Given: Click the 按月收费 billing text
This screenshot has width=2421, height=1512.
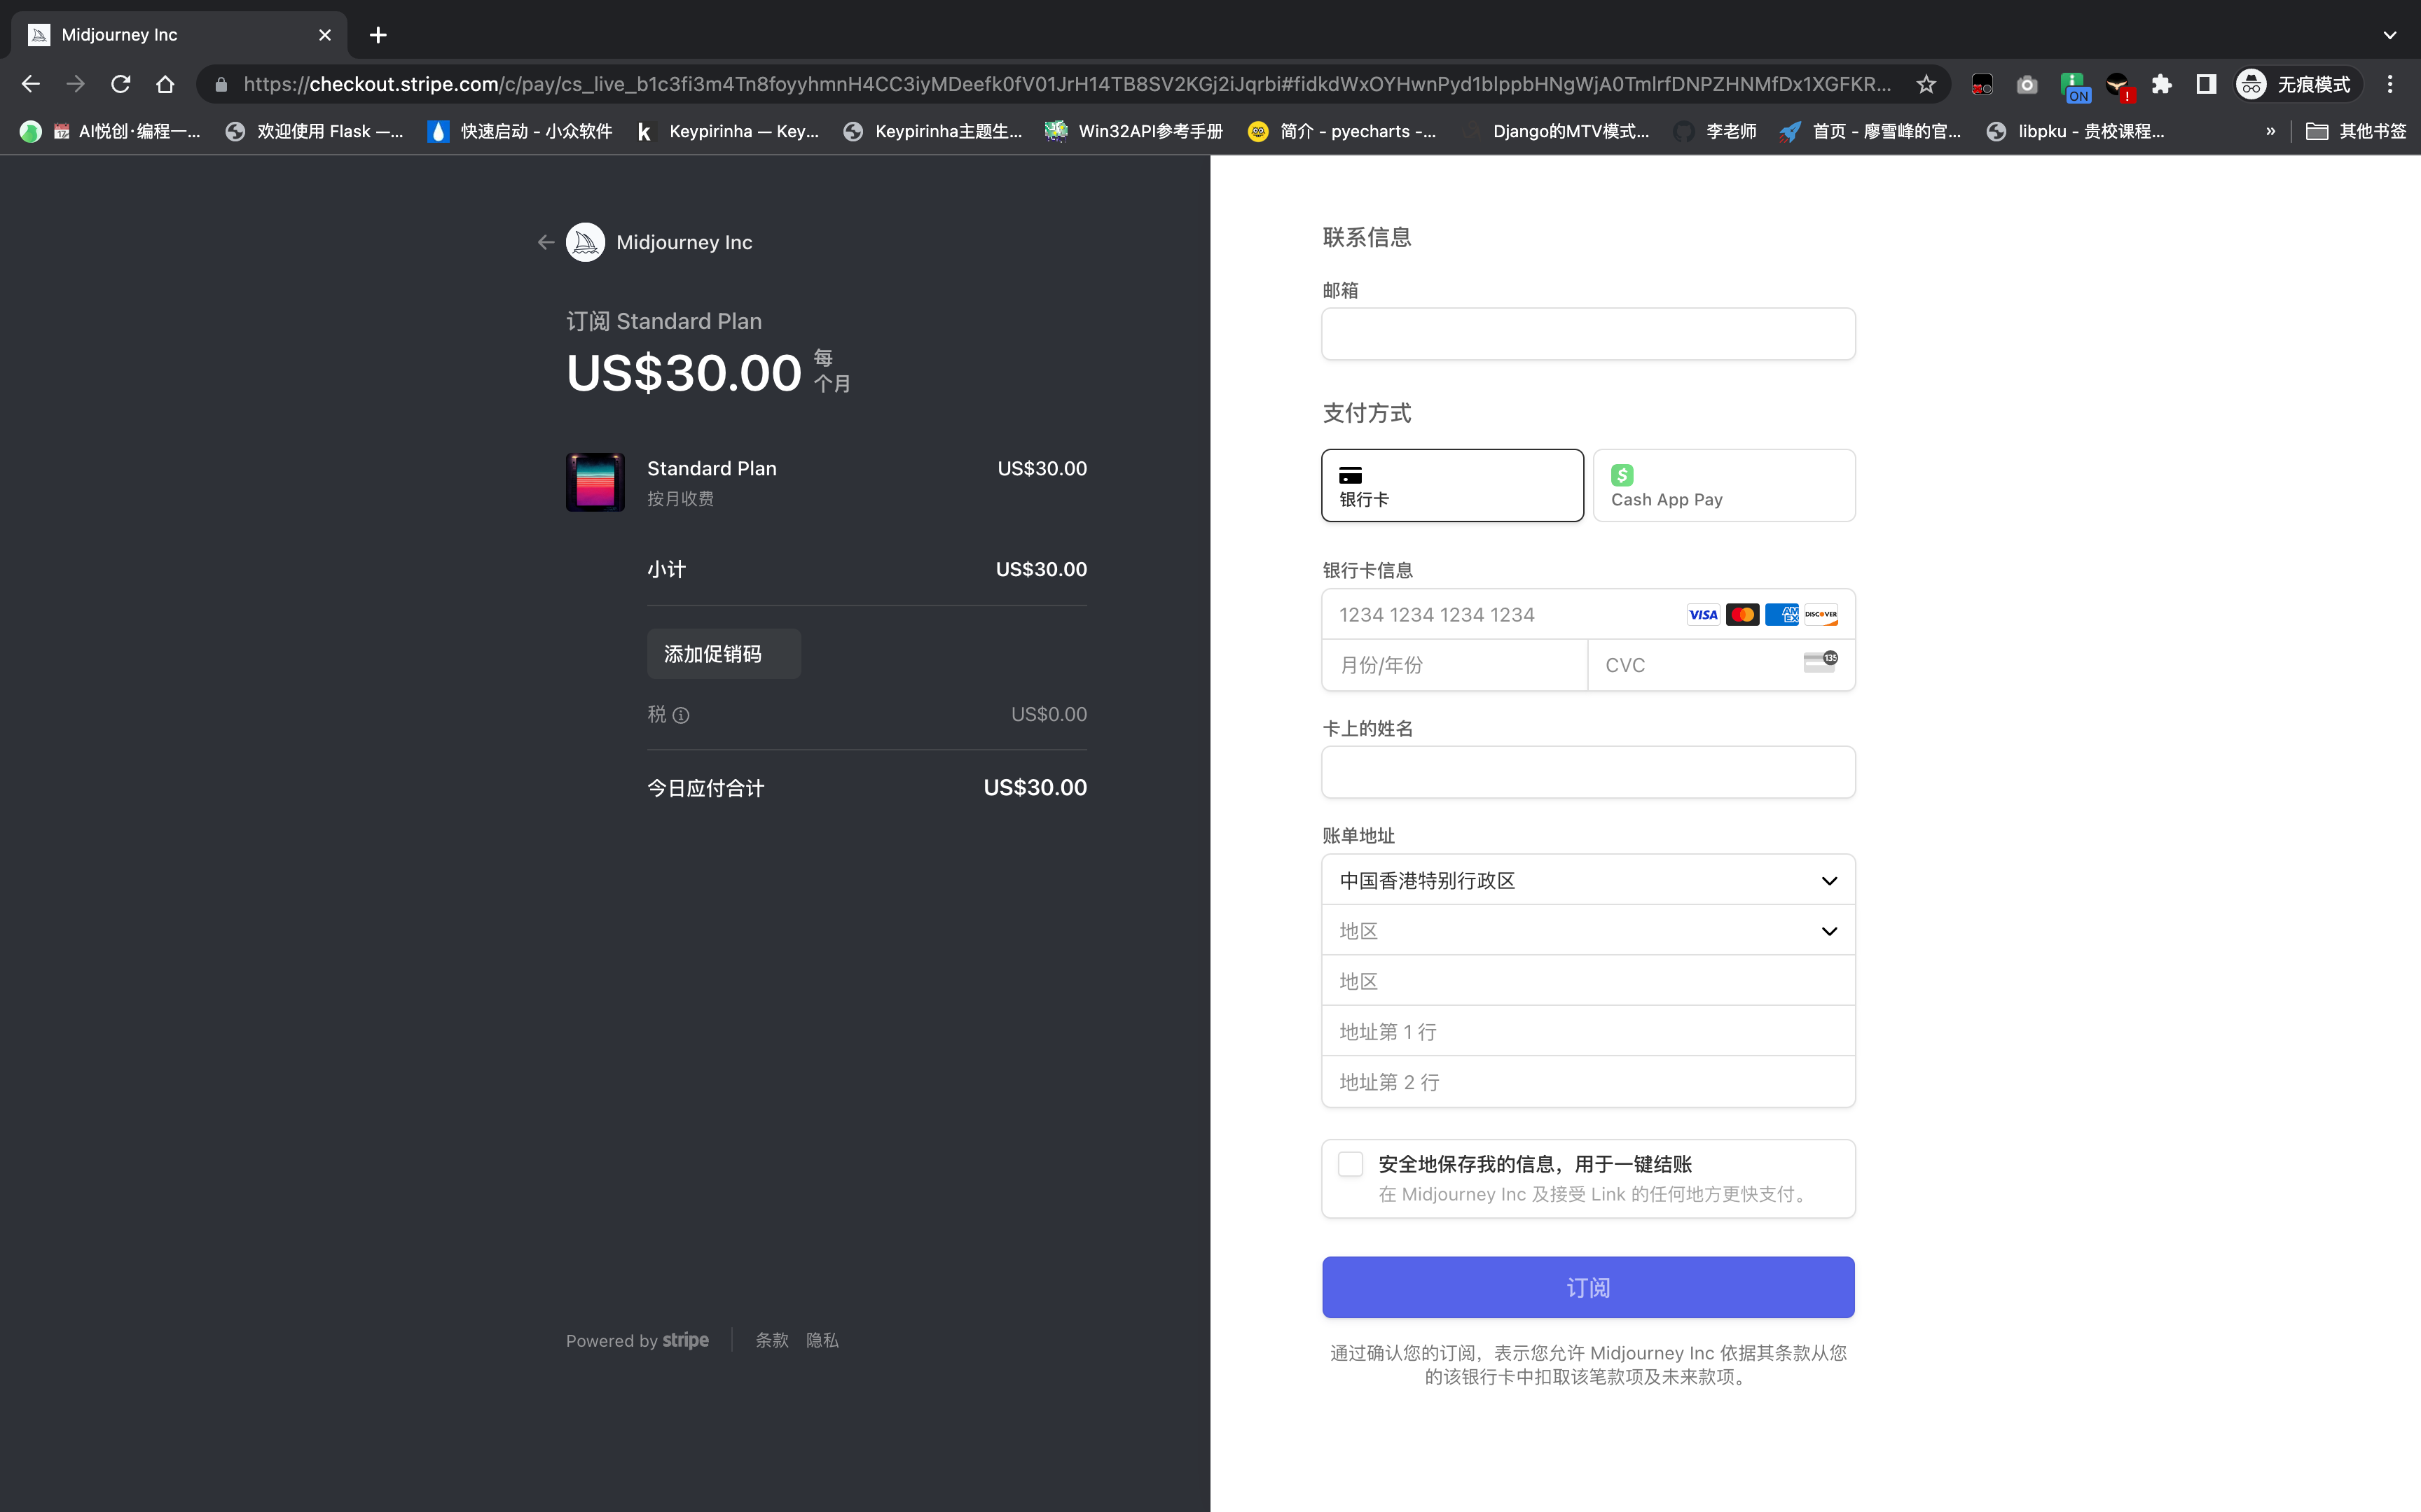Looking at the screenshot, I should [680, 498].
